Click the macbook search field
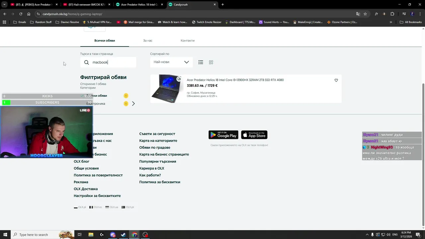Viewport: 425px width, 239px height. click(x=108, y=62)
